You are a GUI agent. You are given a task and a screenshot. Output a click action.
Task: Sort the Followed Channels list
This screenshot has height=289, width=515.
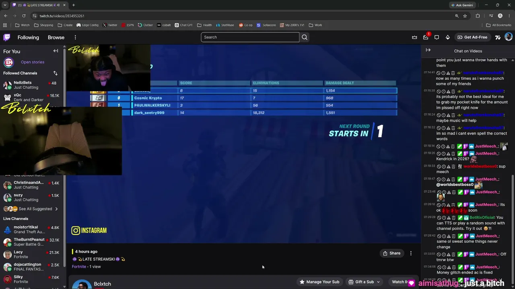56,73
